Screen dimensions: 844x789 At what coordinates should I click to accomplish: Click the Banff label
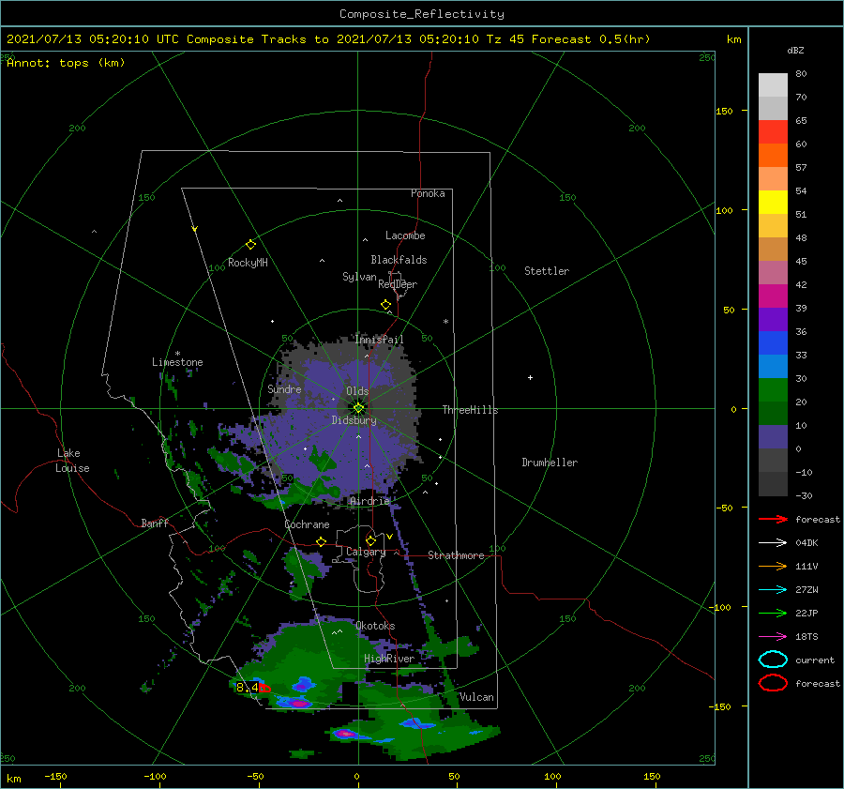pyautogui.click(x=155, y=523)
